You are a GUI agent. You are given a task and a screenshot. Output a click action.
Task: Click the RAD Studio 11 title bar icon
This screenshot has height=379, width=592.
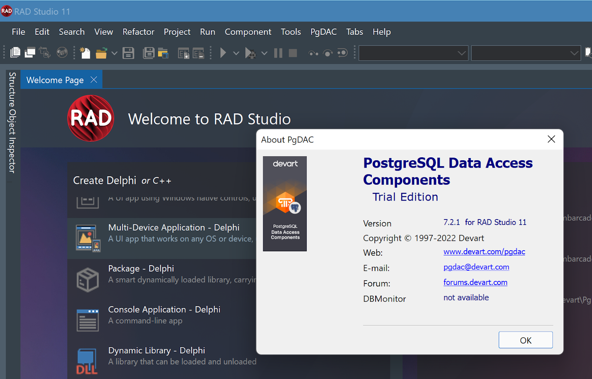7,11
